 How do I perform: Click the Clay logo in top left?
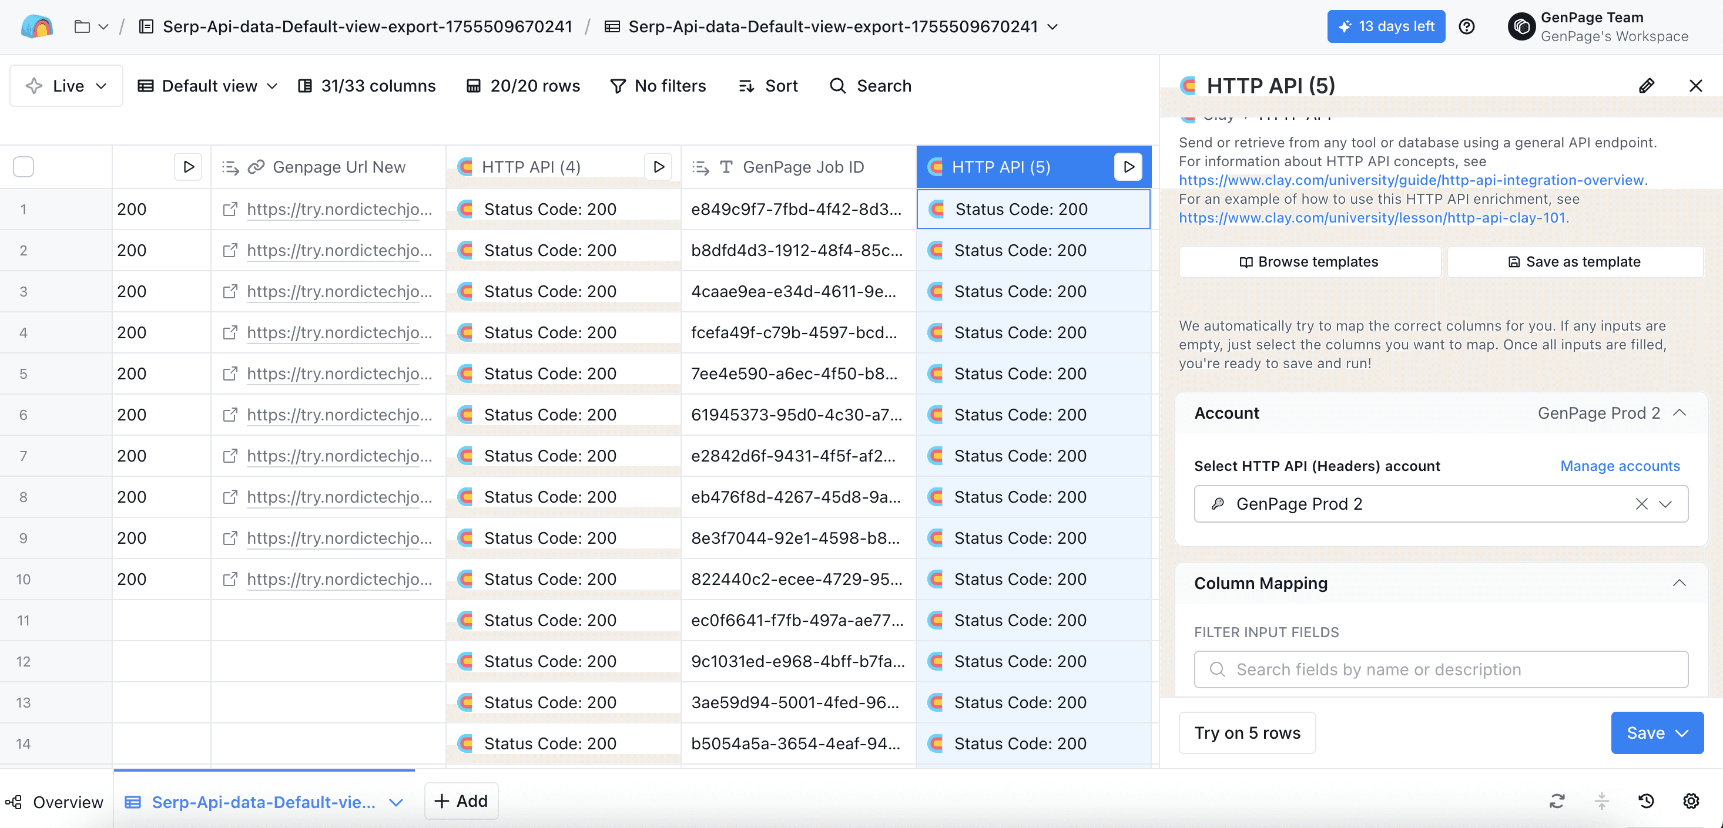point(37,27)
